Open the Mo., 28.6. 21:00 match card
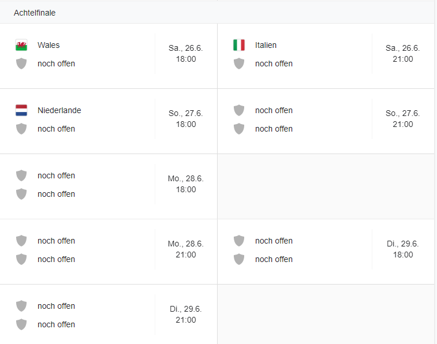 pyautogui.click(x=185, y=249)
